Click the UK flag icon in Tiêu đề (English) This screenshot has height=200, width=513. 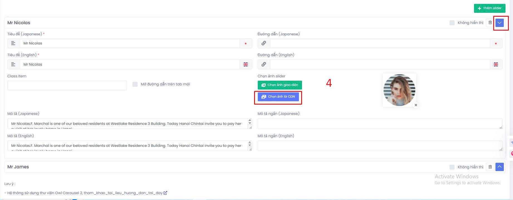246,65
